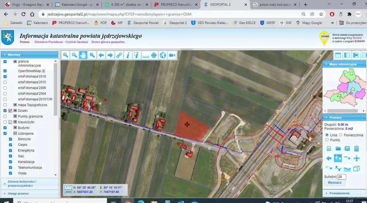367x203 pixels.
Task: Click the ruler measurement tool icon
Action: 146,55
